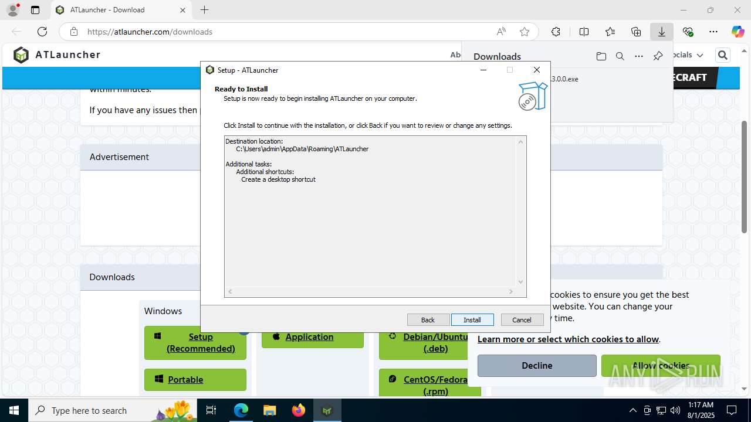Click the summary box horizontal scrollbar right arrow

click(x=511, y=291)
